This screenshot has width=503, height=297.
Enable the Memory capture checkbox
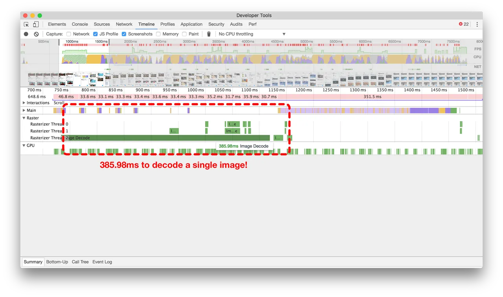pos(158,34)
